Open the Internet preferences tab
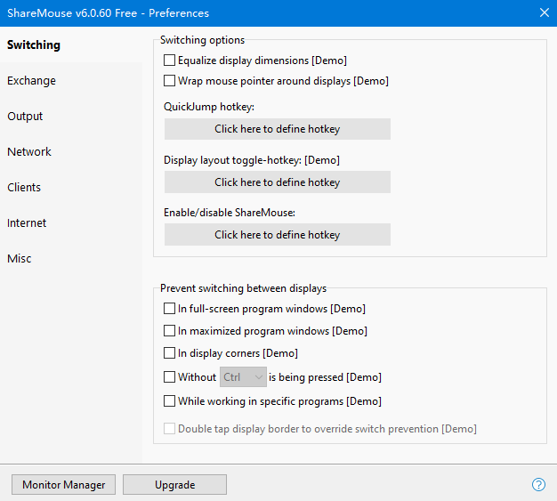557x501 pixels. click(x=27, y=223)
